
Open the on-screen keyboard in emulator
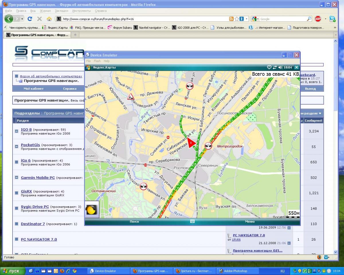[x=192, y=221]
